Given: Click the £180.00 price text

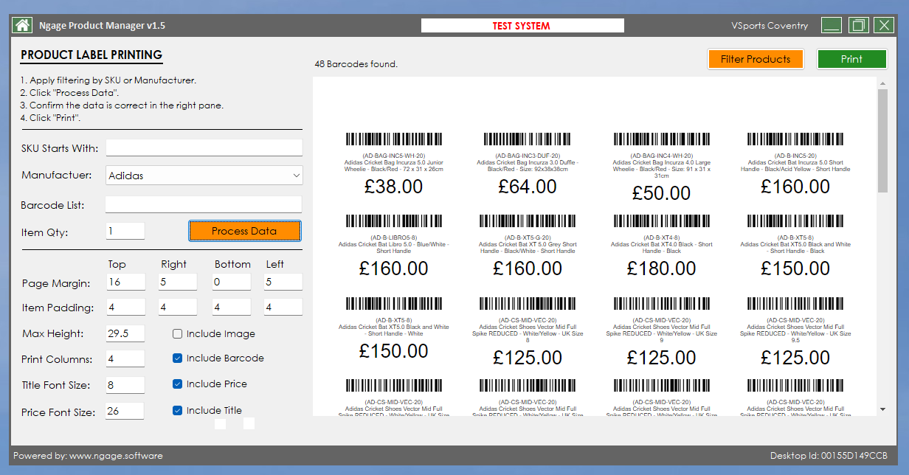Looking at the screenshot, I should click(662, 268).
